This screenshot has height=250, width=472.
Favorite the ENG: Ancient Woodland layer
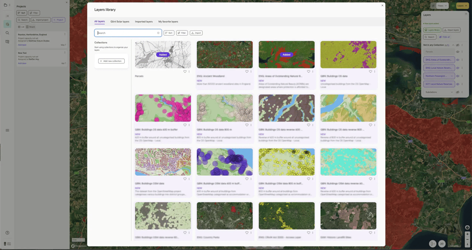pyautogui.click(x=247, y=71)
